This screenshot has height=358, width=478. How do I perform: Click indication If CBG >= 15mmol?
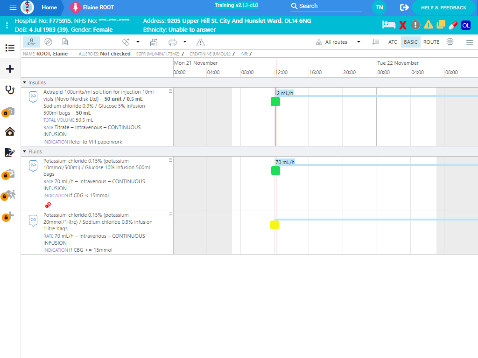click(78, 250)
